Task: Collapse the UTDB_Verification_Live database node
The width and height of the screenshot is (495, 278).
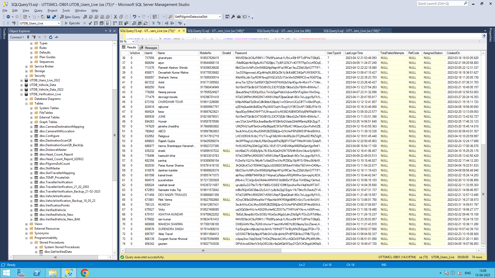Action: point(22,94)
